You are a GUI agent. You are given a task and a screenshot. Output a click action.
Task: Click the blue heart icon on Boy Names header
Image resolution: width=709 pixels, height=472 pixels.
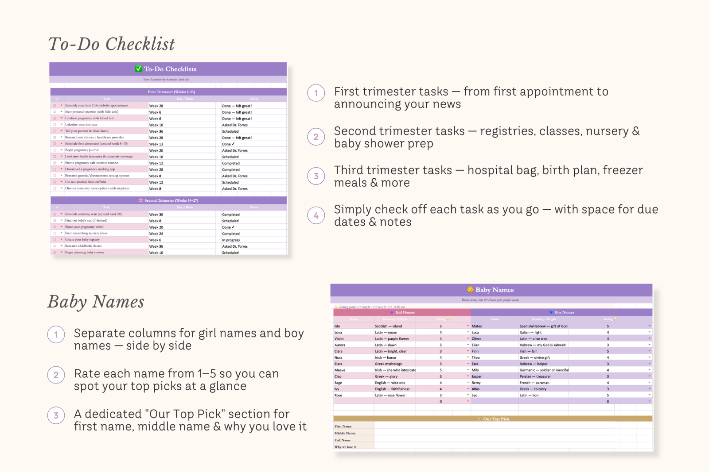tap(551, 312)
